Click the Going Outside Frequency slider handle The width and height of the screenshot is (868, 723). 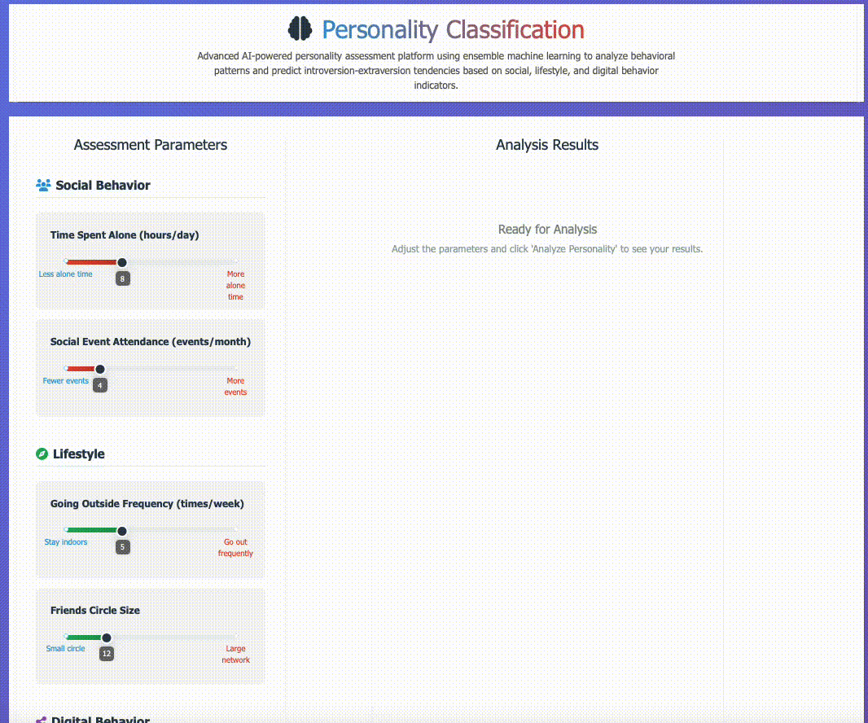[122, 531]
